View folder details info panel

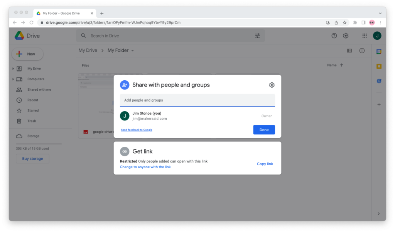[x=362, y=51]
